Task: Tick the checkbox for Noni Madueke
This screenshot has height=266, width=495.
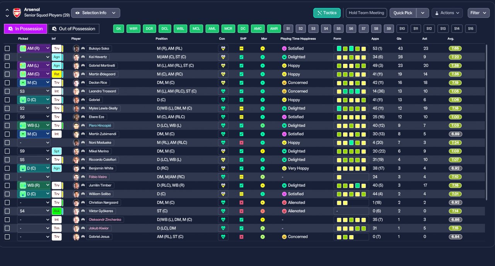Action: tap(7, 143)
